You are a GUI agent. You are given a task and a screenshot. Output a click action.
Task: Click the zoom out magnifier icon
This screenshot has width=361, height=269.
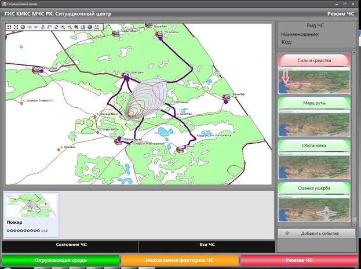[x=70, y=27]
